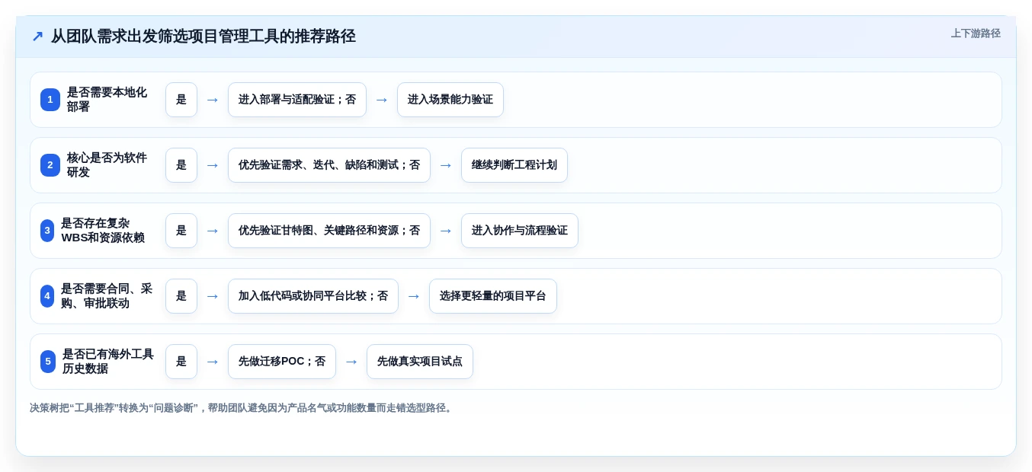Click 是 chip in the 海外工具历史数据 row

[181, 362]
